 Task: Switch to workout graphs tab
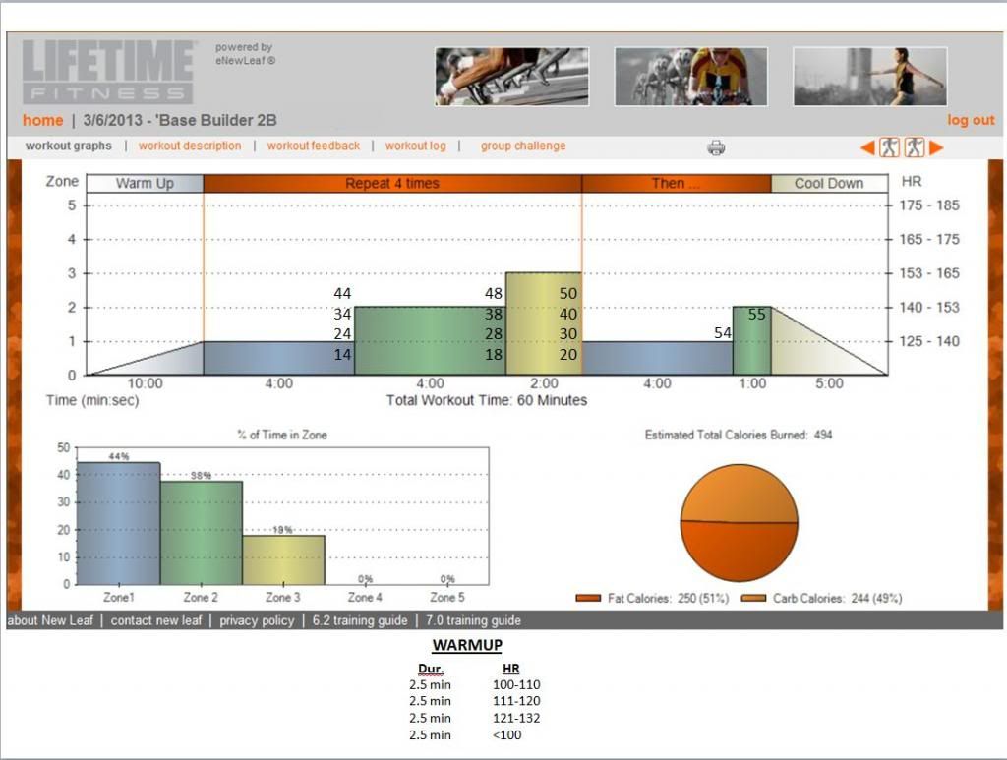tap(69, 146)
